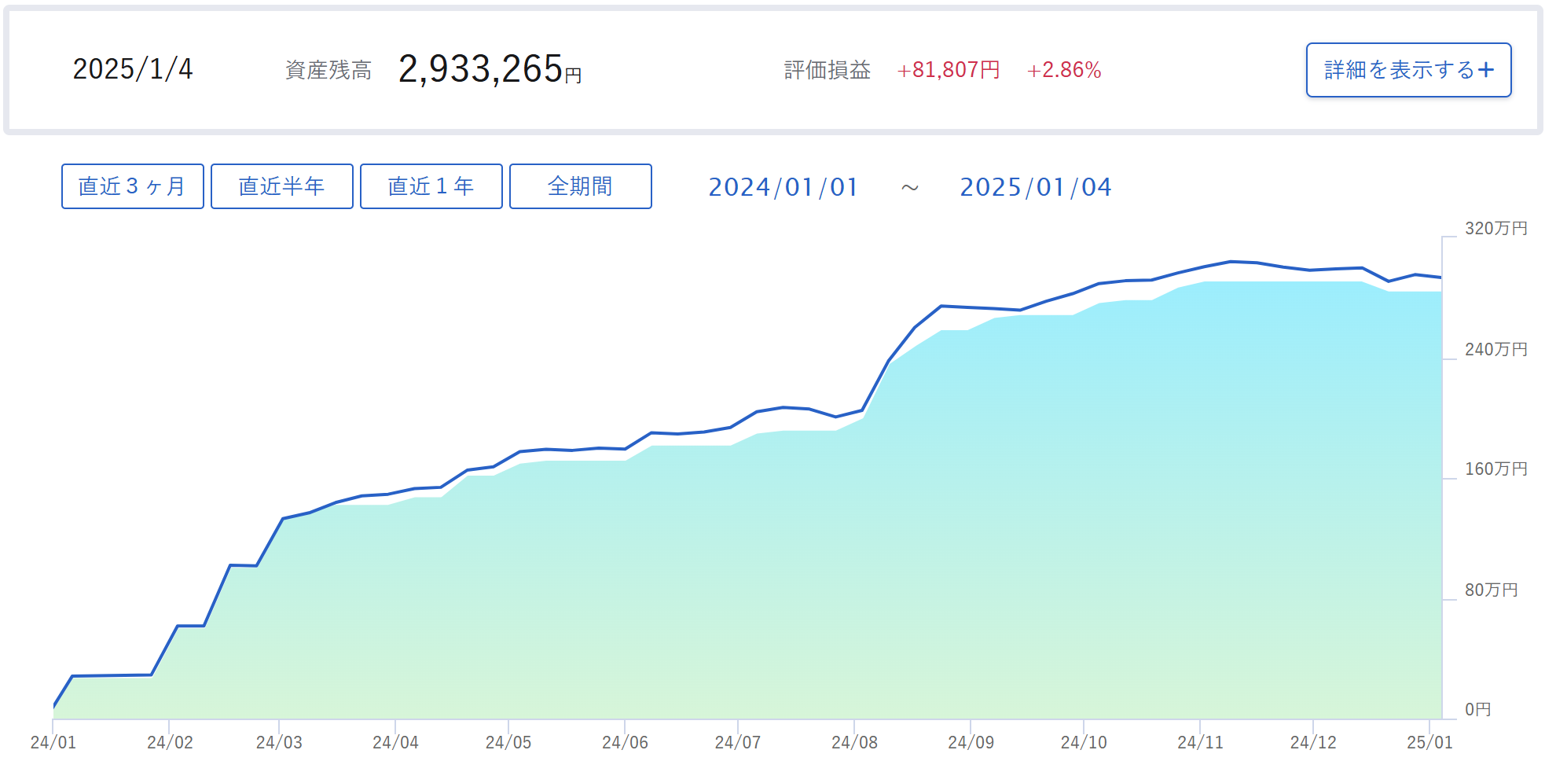Click the 24/05 x-axis label
The width and height of the screenshot is (1545, 761).
point(508,742)
